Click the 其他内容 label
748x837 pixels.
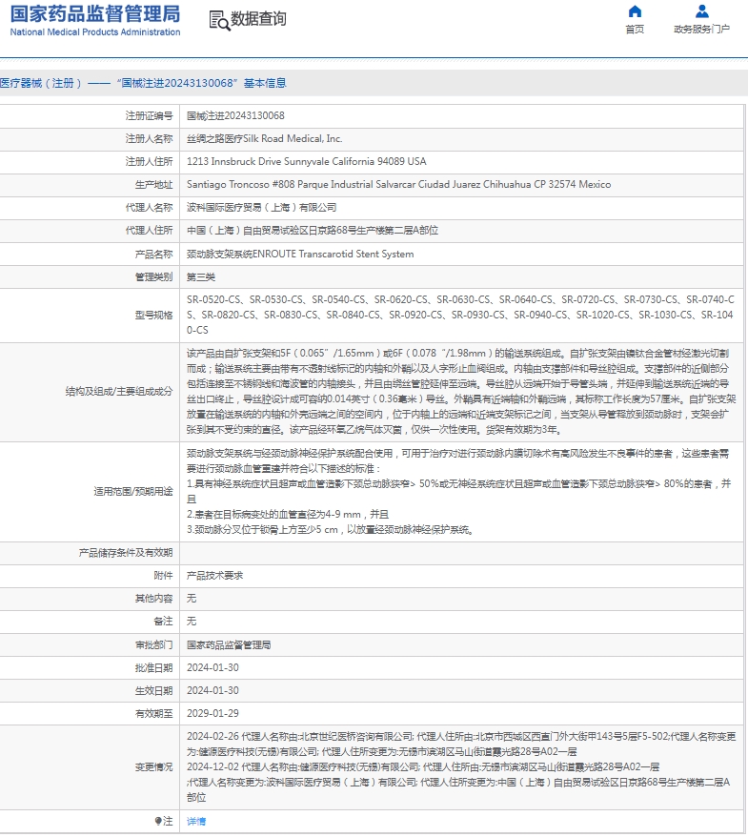coord(153,599)
